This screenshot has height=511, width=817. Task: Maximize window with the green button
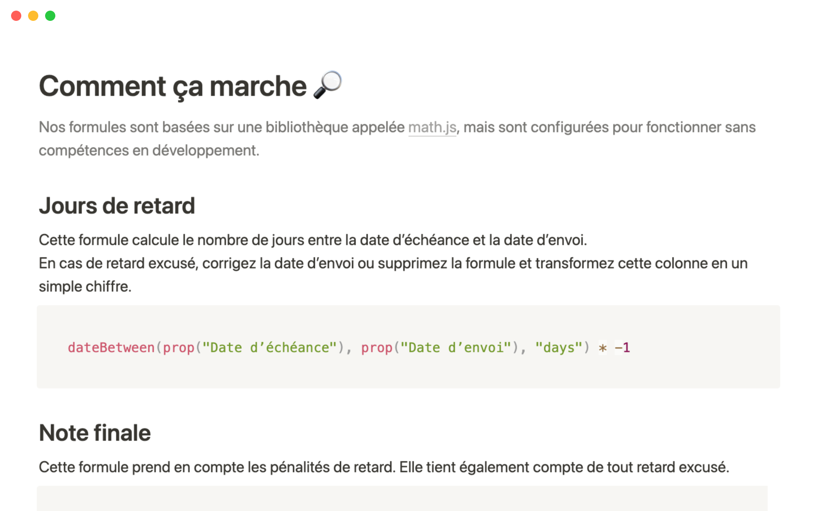50,16
